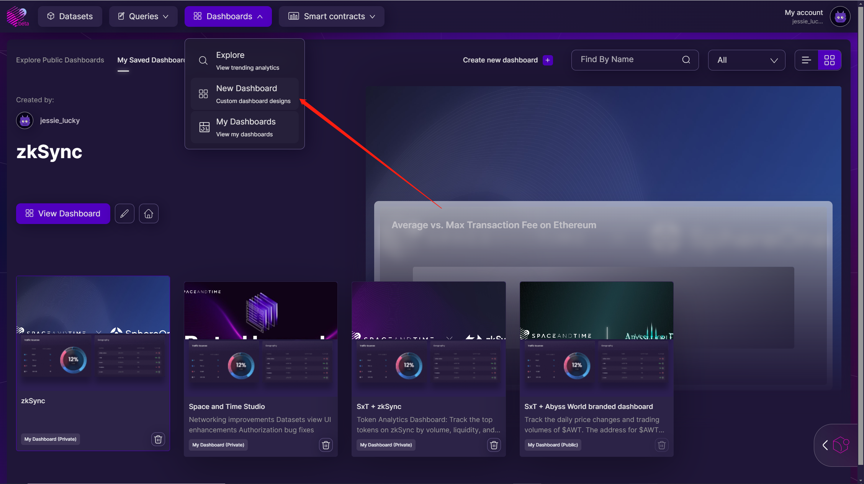The height and width of the screenshot is (484, 864).
Task: Switch to grid view layout
Action: (x=830, y=60)
